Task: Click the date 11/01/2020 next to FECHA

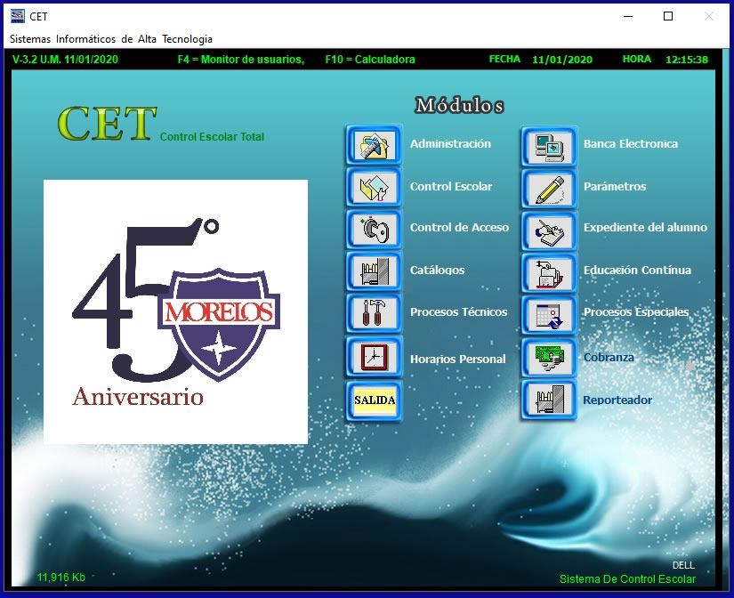Action: (561, 60)
